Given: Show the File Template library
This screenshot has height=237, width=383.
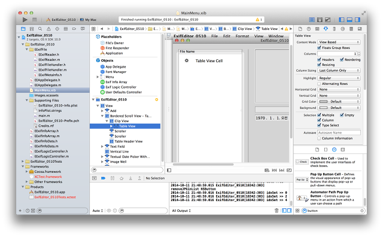Looking at the screenshot, I should [x=317, y=150].
